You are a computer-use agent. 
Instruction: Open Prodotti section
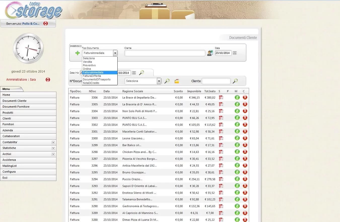click(28, 113)
